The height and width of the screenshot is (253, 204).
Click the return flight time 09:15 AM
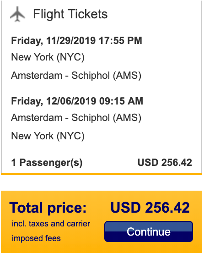121,101
